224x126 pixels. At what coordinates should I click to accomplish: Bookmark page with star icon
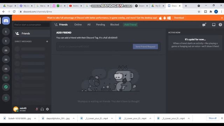(x=199, y=12)
